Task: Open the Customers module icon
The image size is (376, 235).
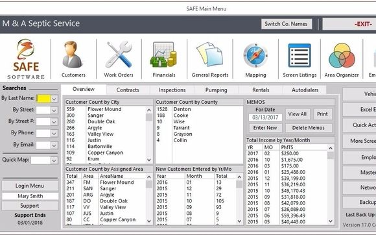Action: [73, 59]
